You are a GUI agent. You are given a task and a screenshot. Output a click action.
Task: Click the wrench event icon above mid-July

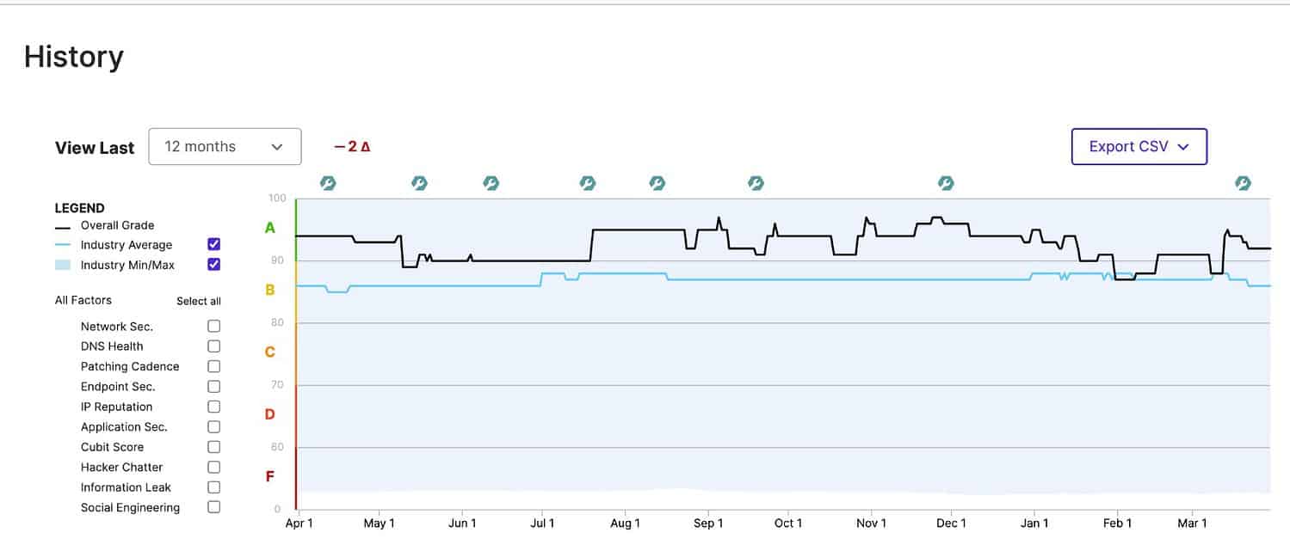click(x=587, y=183)
